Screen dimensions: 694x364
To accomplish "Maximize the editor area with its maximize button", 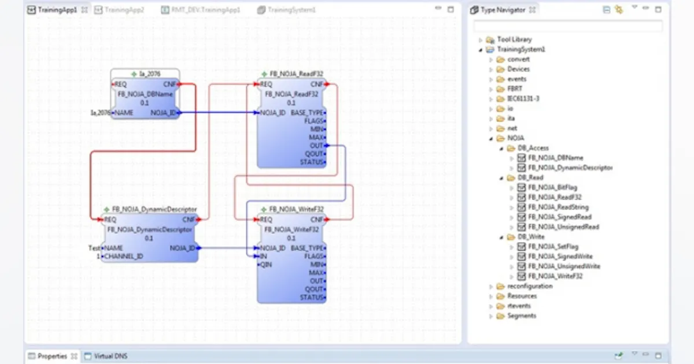I will [451, 9].
